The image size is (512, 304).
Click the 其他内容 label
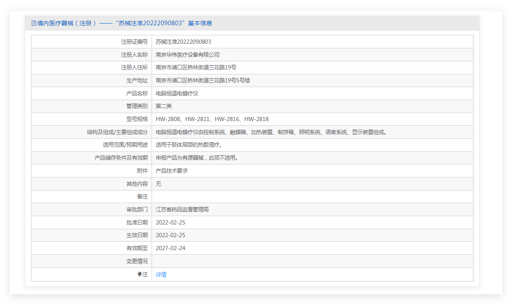pos(137,184)
